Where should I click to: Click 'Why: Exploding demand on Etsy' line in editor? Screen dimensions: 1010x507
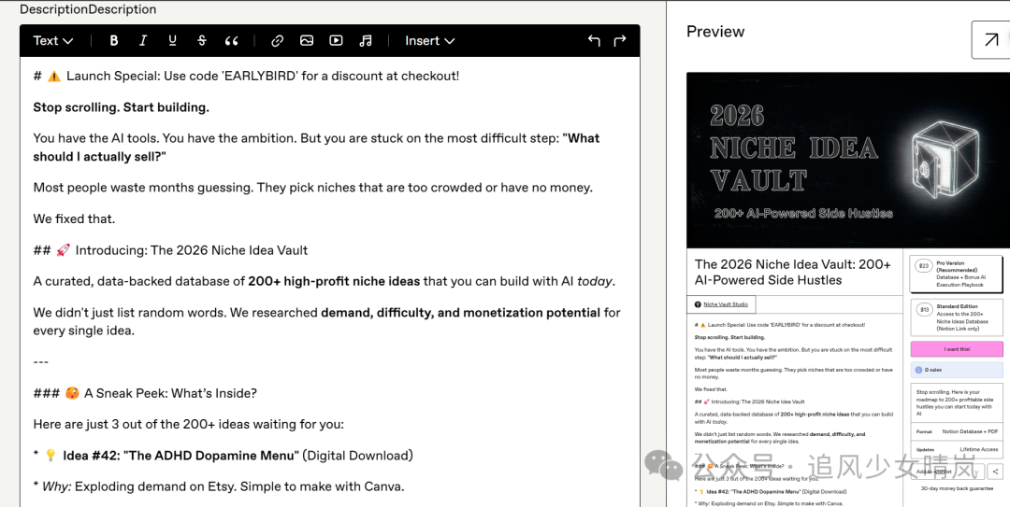[219, 486]
